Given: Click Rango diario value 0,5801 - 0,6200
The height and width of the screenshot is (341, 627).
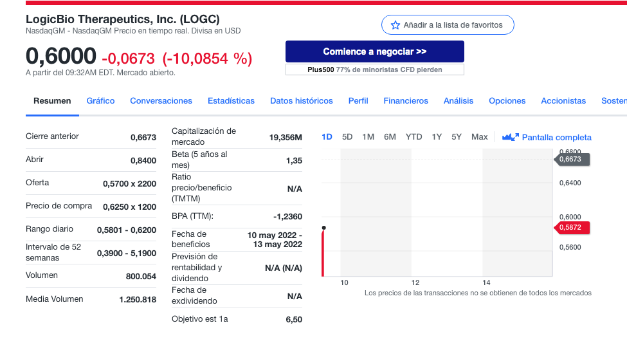Looking at the screenshot, I should pyautogui.click(x=126, y=230).
